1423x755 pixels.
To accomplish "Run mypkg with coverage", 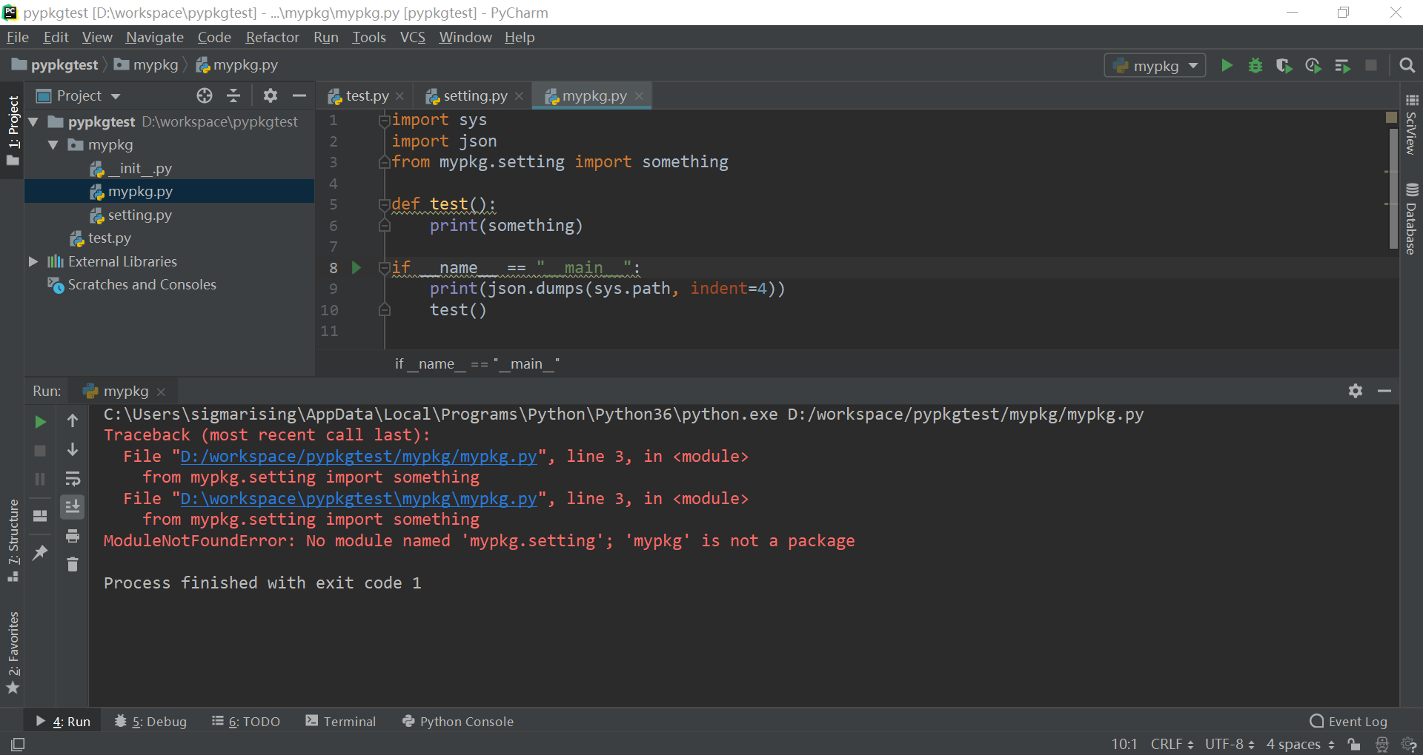I will click(x=1284, y=66).
